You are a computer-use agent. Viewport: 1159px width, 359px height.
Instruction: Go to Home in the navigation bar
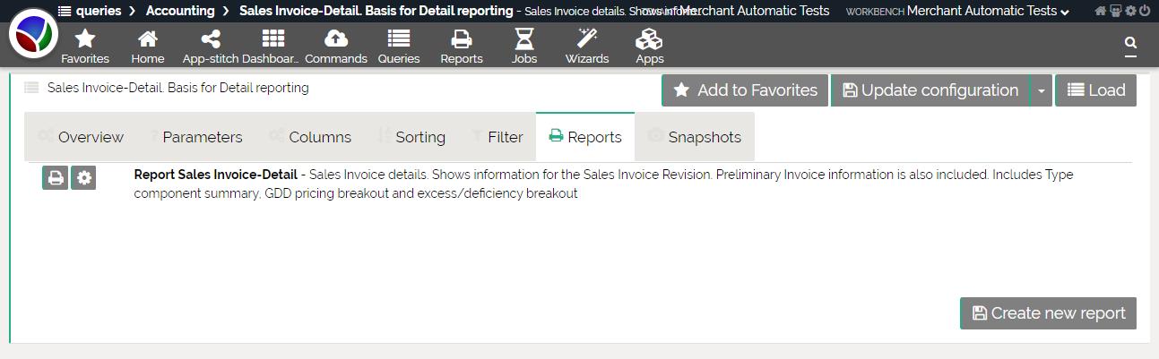[x=148, y=46]
